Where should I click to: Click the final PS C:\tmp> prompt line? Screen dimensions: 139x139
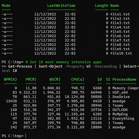tap(13, 136)
